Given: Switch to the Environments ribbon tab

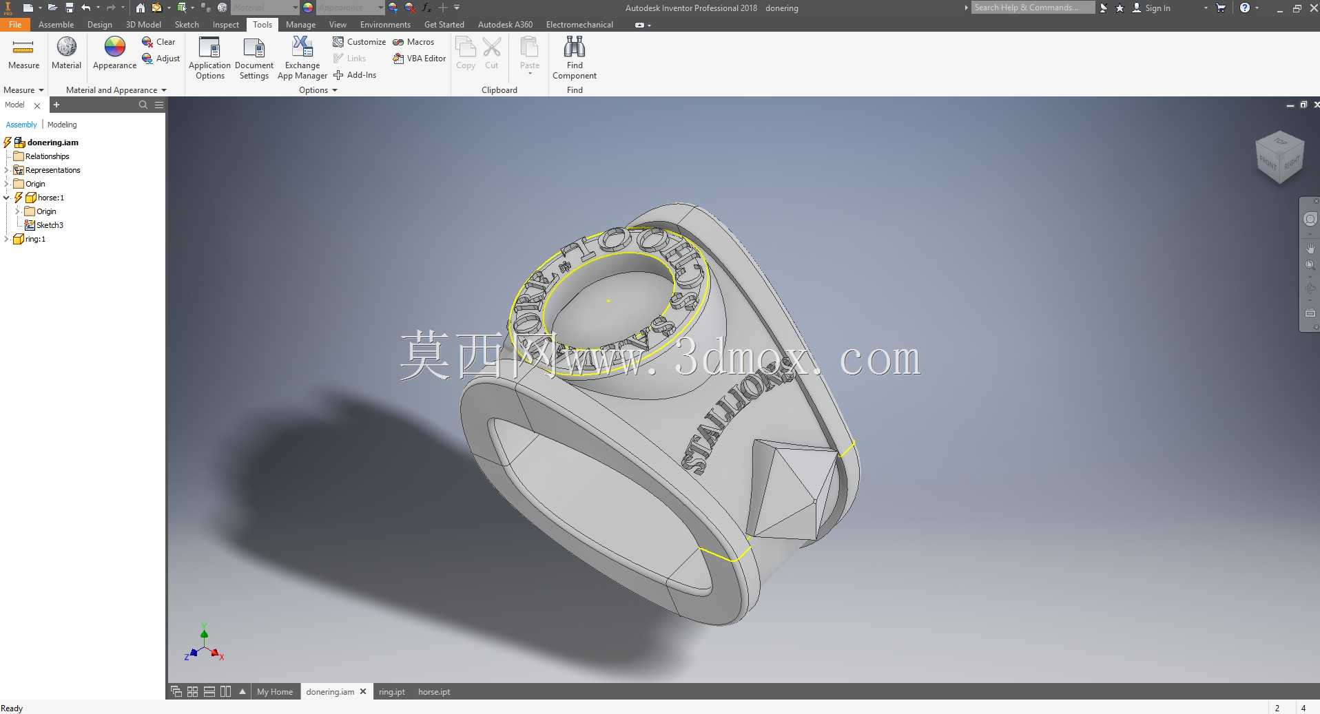Looking at the screenshot, I should [x=385, y=24].
